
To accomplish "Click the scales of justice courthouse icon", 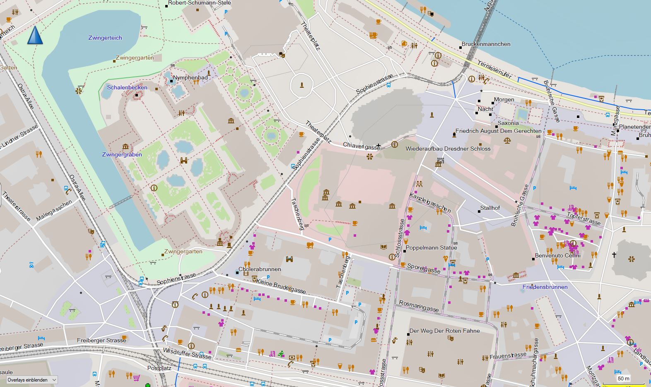I will tap(507, 141).
